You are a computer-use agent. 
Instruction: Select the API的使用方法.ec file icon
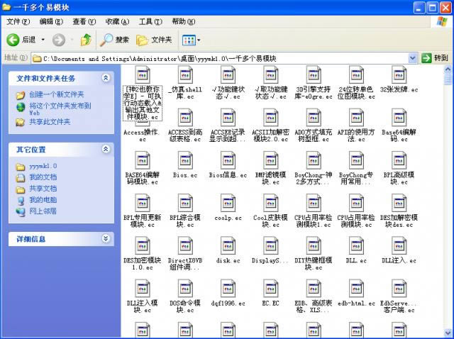coord(356,118)
